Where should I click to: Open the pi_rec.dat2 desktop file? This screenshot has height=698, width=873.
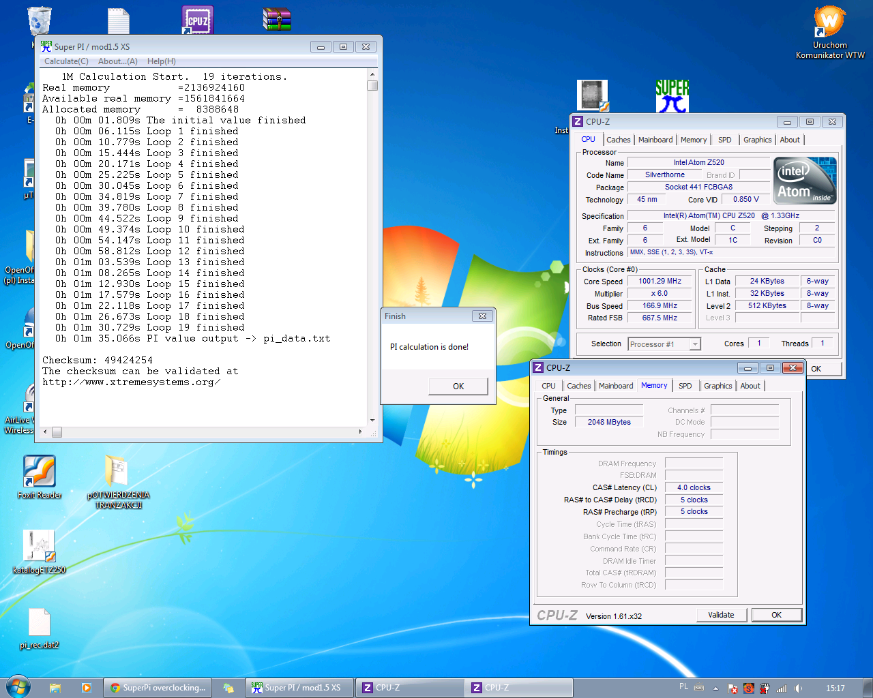coord(40,628)
